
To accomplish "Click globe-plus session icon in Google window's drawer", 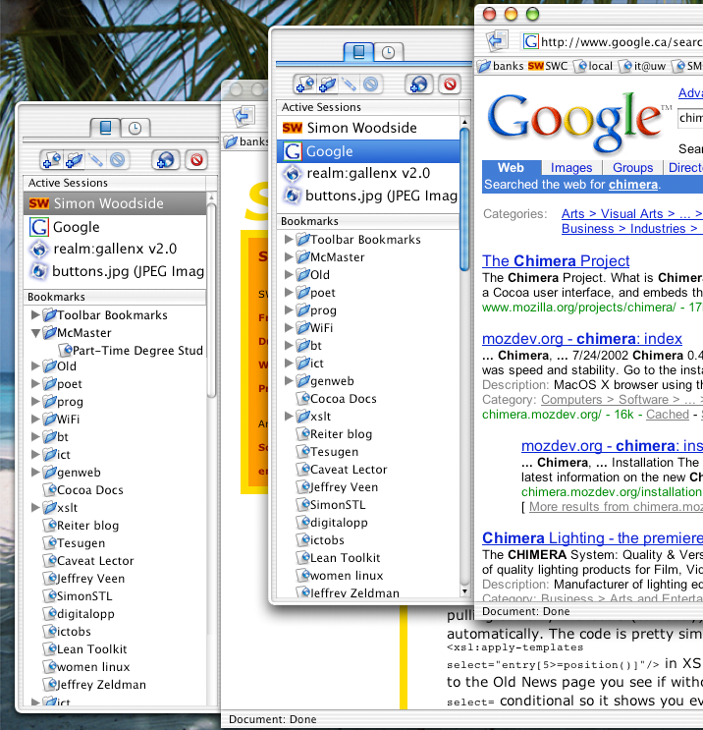I will click(x=418, y=84).
